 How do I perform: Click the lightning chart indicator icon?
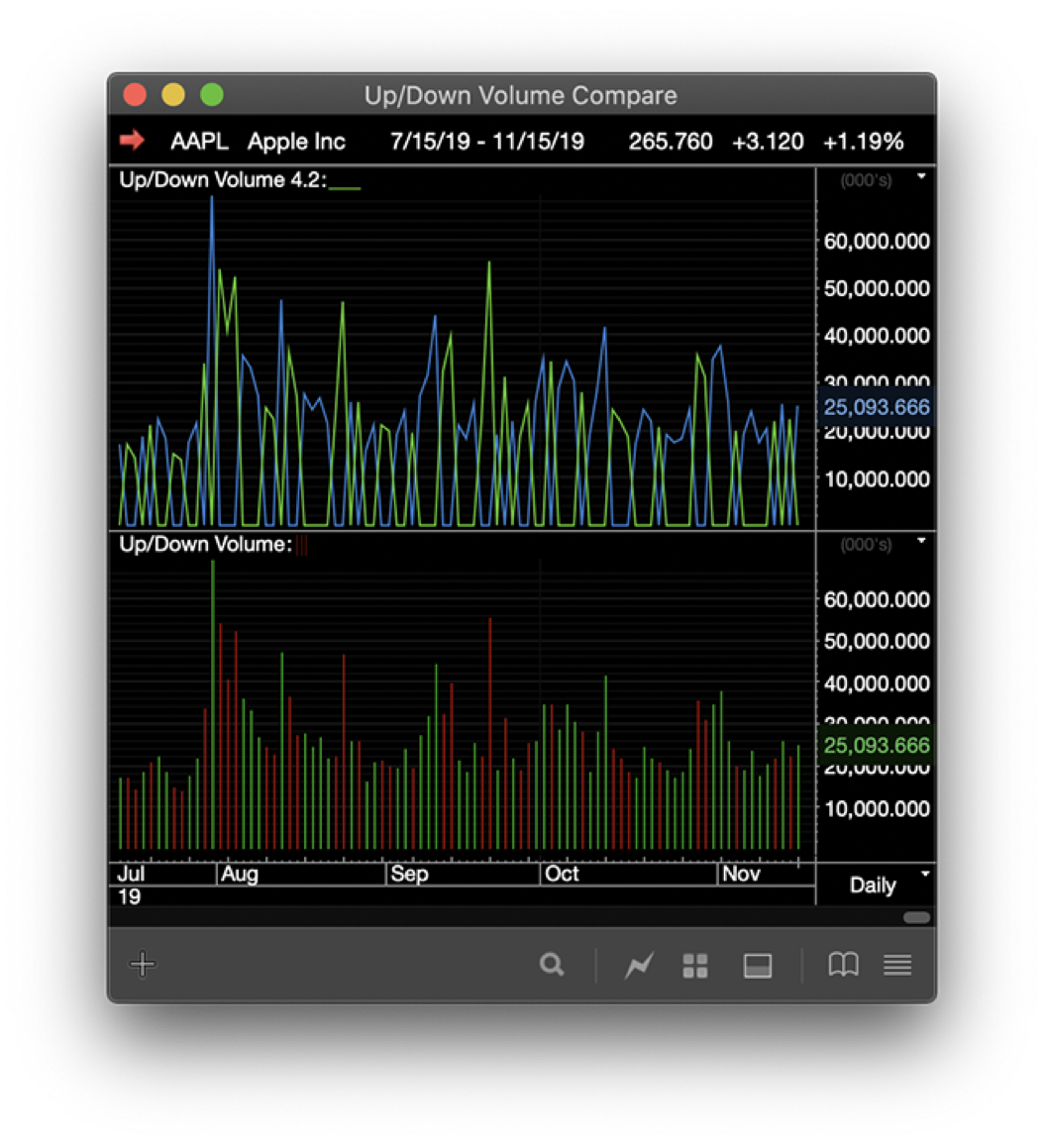click(x=639, y=964)
